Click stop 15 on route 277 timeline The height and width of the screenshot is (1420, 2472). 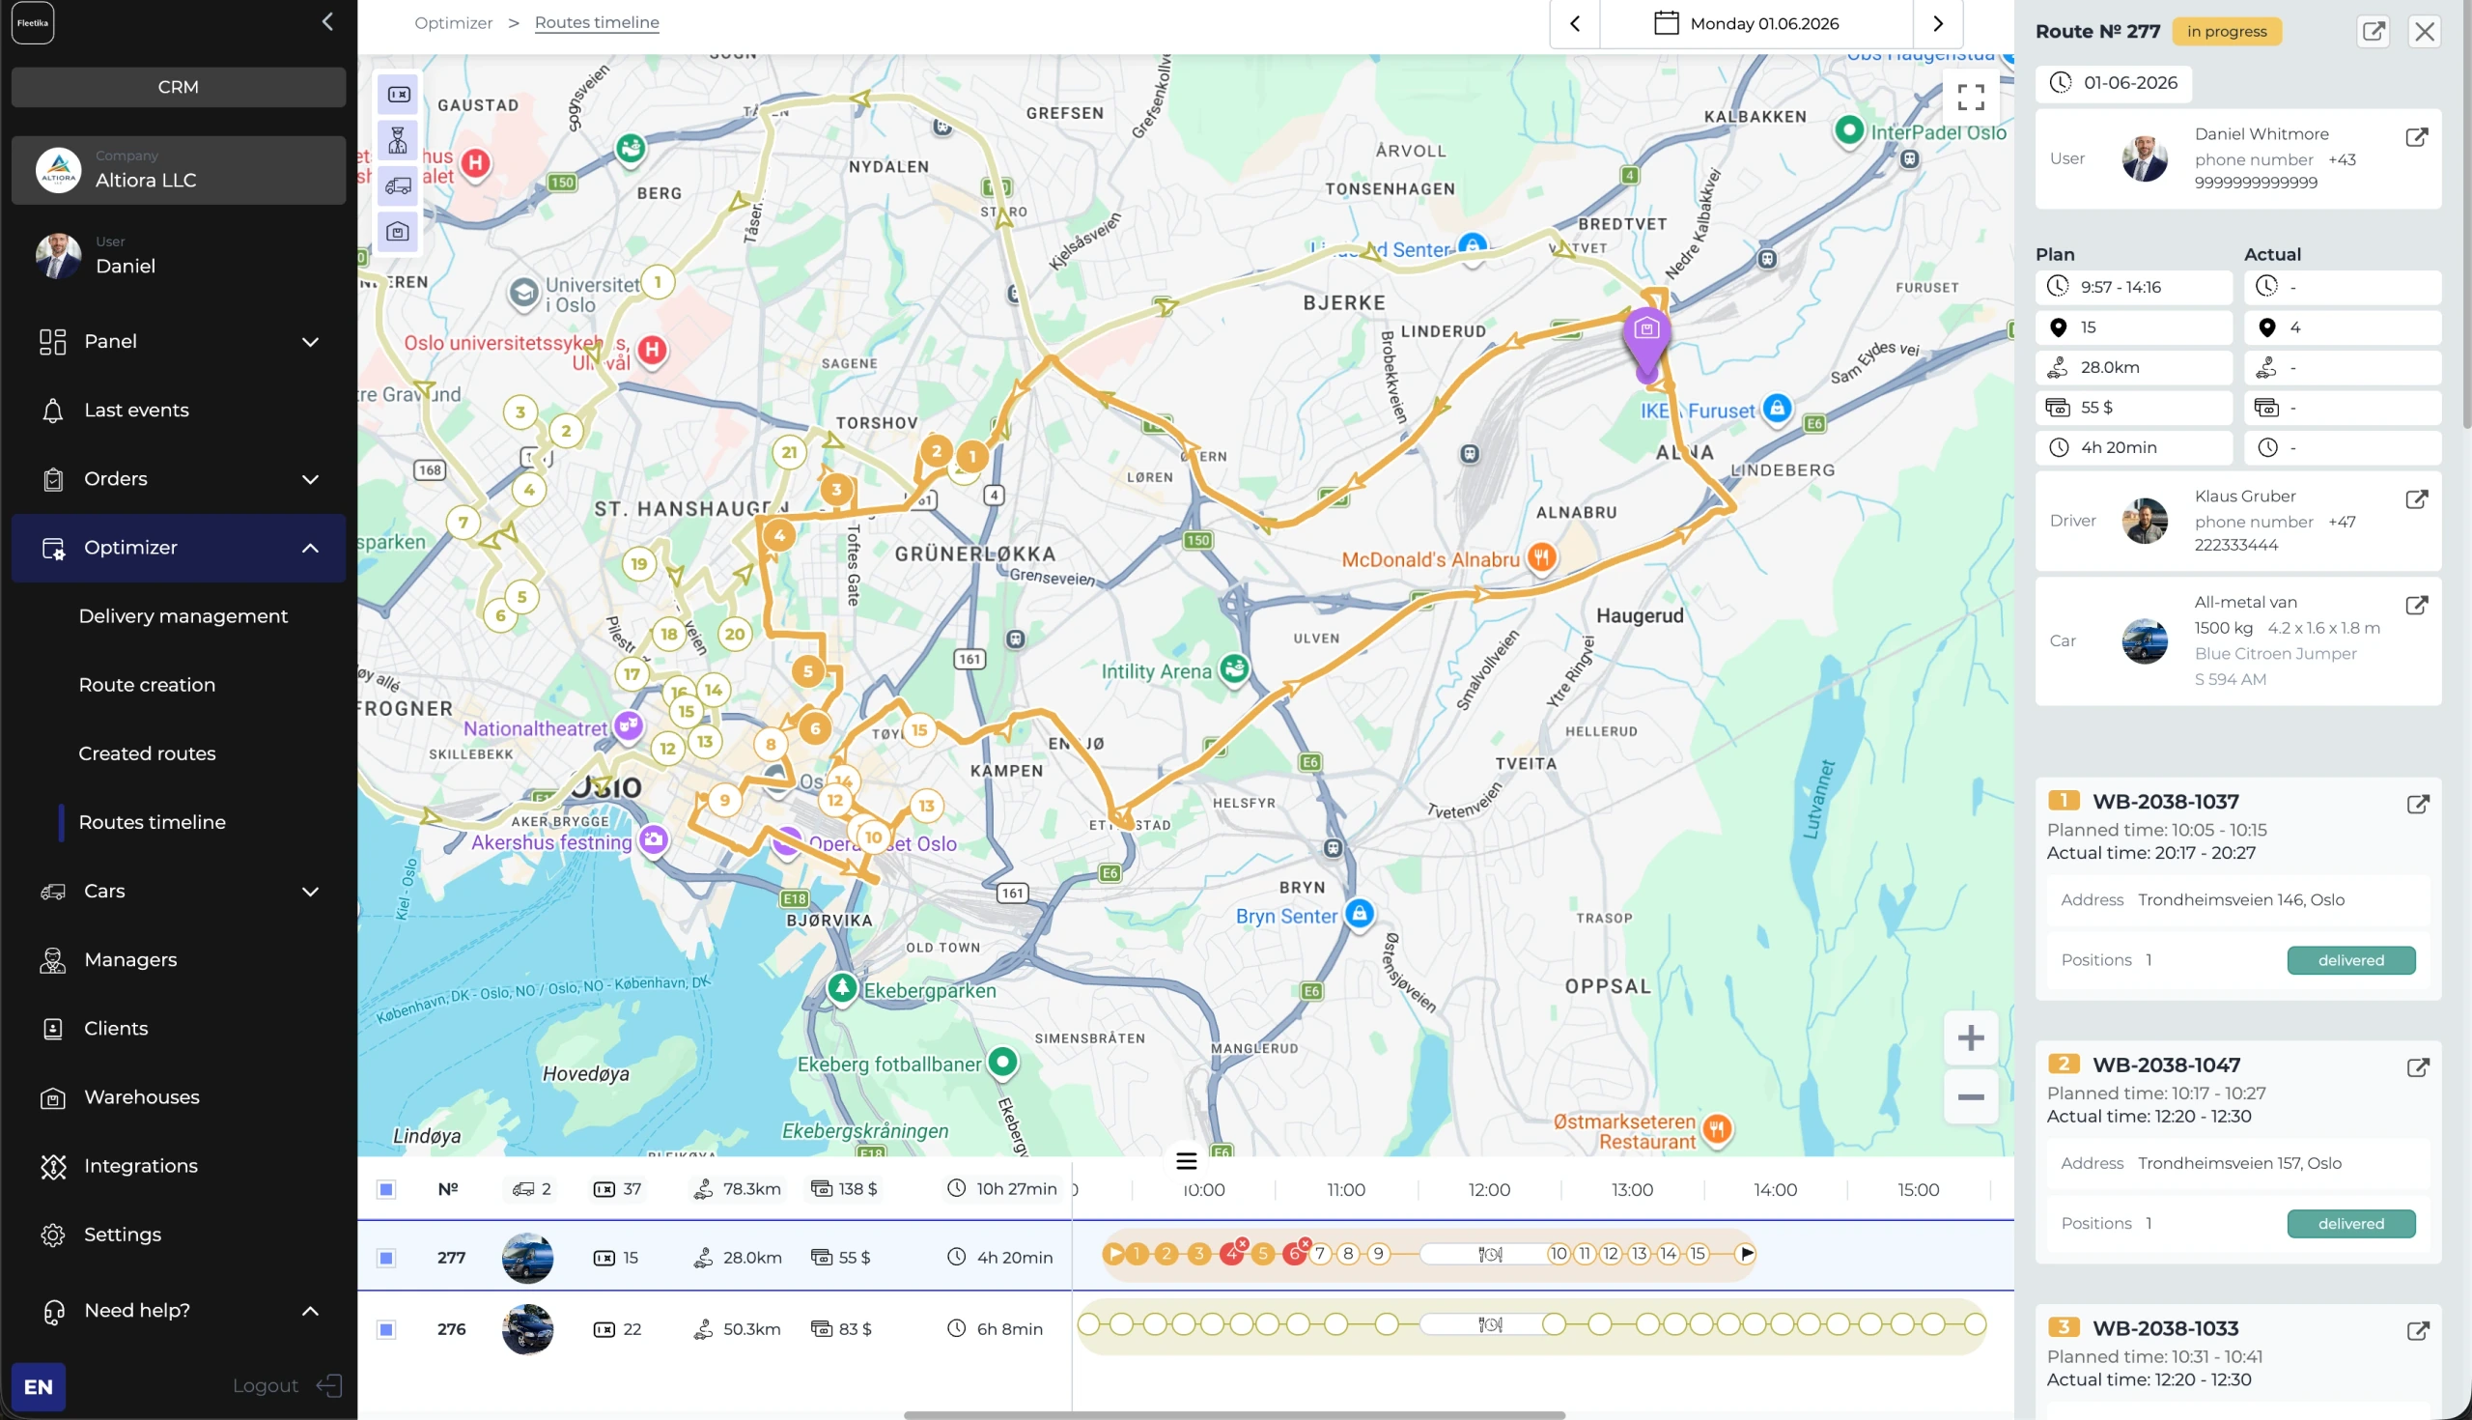tap(1698, 1254)
